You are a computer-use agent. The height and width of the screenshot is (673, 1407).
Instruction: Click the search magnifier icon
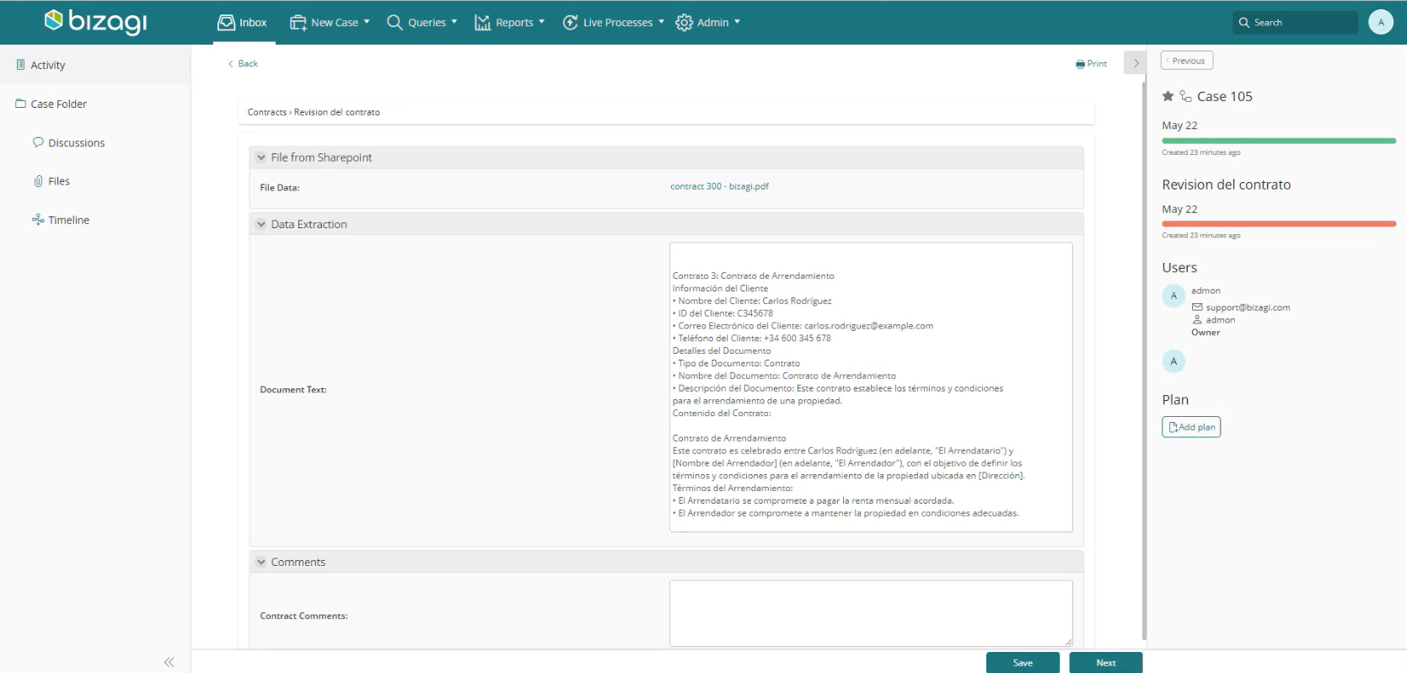point(1243,23)
